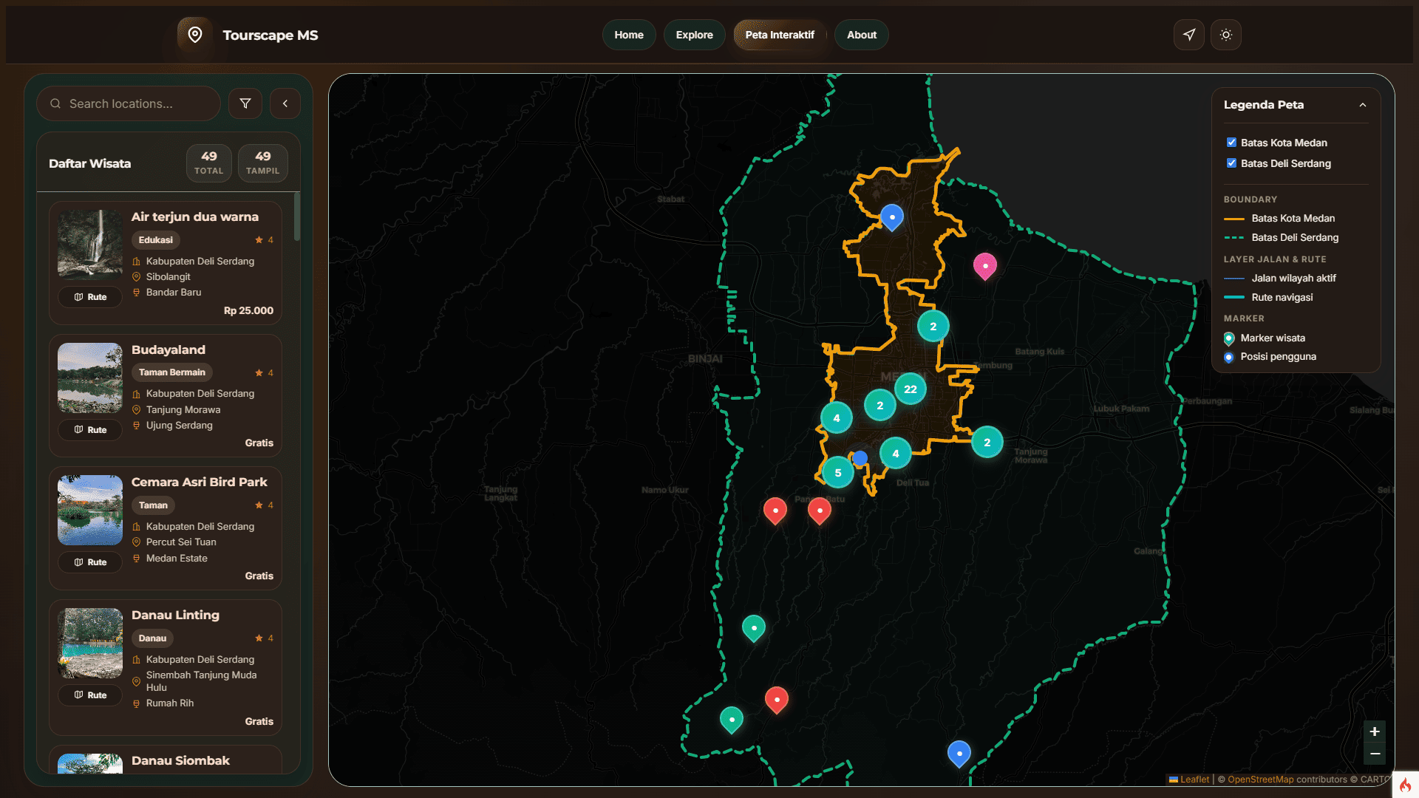Click the cluster marker 2 near Tanjung Morawa
The image size is (1419, 798).
click(987, 443)
